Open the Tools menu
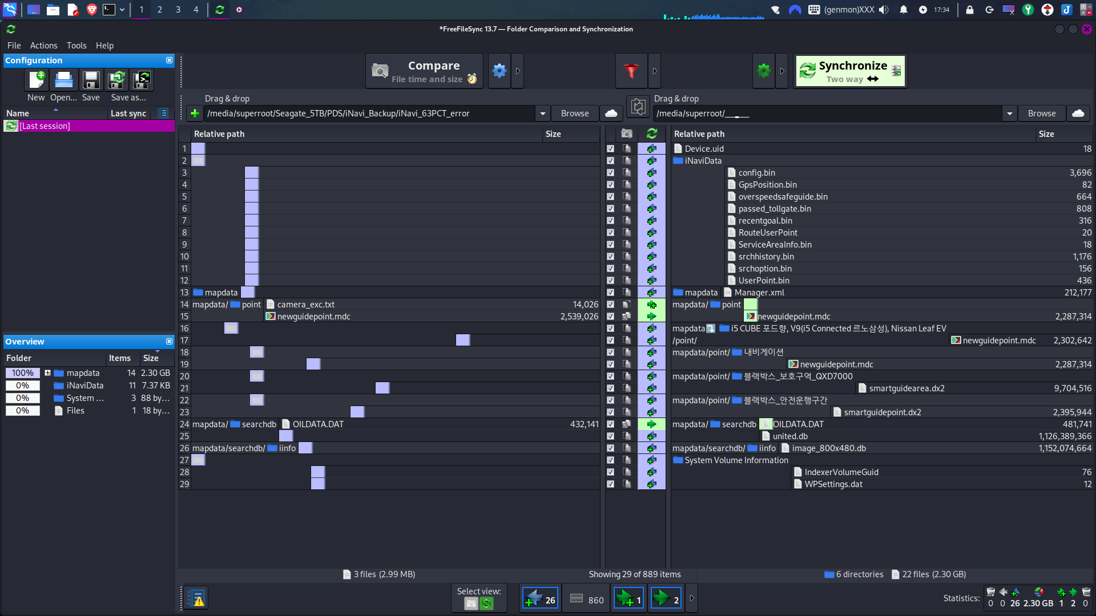Screen dimensions: 1096x616 [x=76, y=46]
